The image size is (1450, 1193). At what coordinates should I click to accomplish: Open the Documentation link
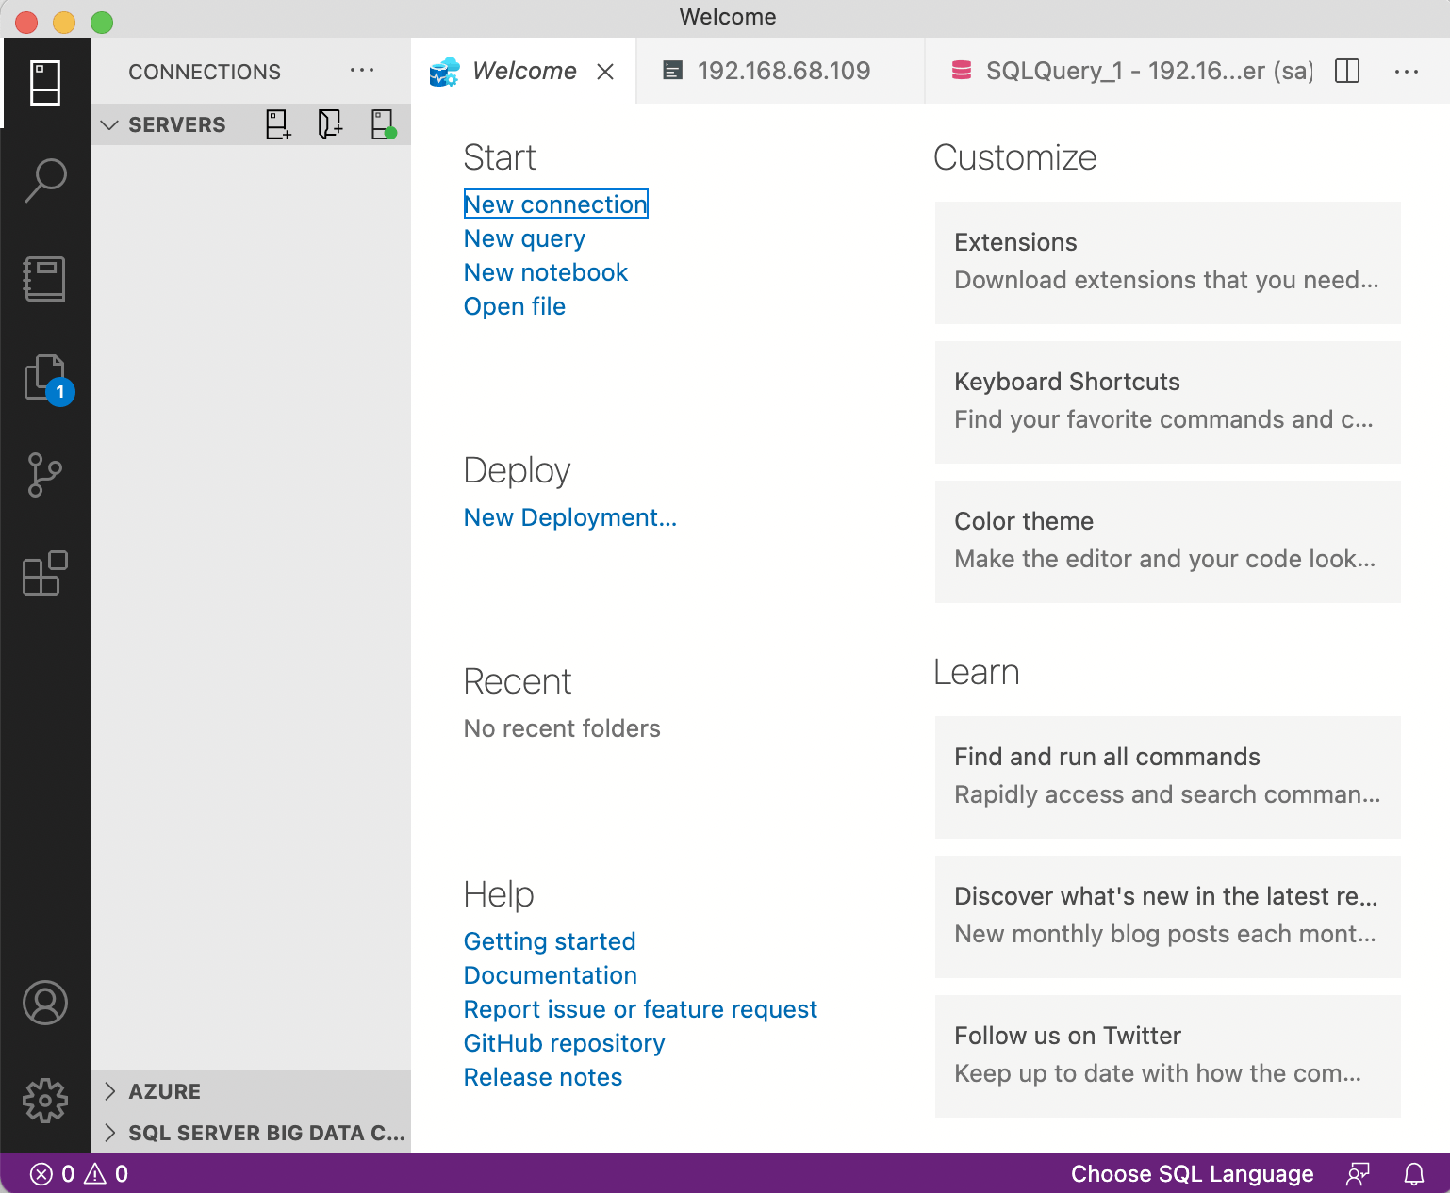[551, 975]
